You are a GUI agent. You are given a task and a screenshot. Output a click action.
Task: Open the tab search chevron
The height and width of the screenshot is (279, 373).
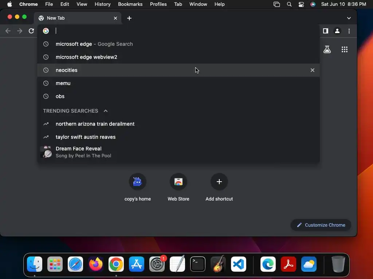(349, 18)
